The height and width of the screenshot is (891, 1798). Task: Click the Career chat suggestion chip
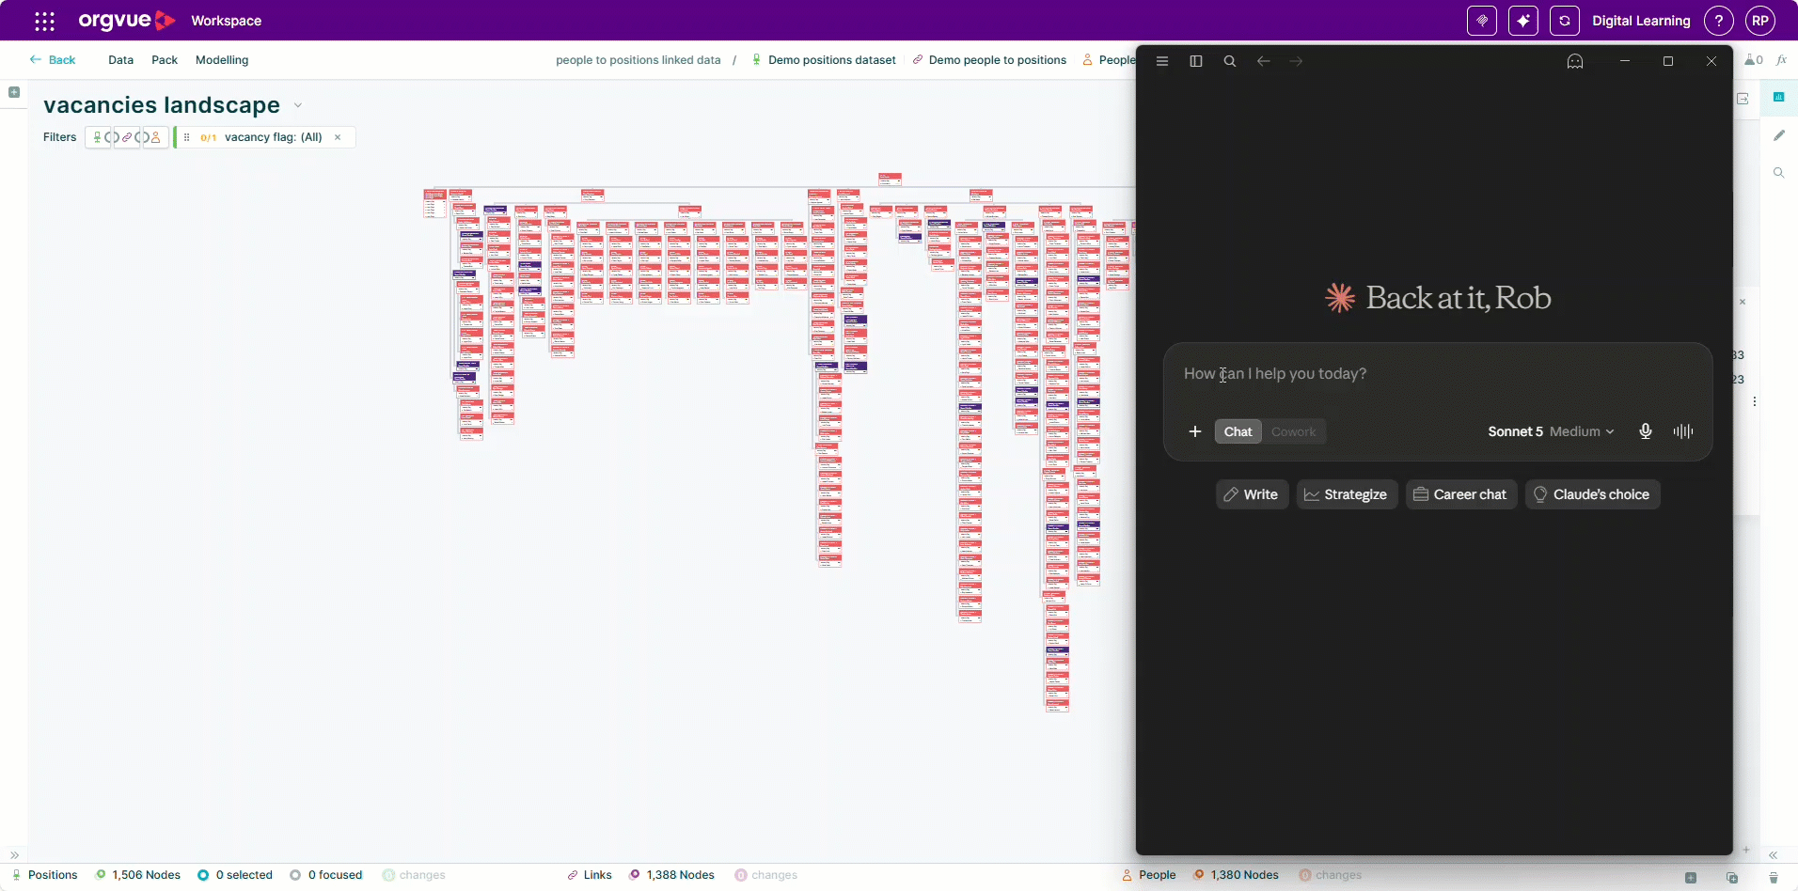tap(1461, 494)
